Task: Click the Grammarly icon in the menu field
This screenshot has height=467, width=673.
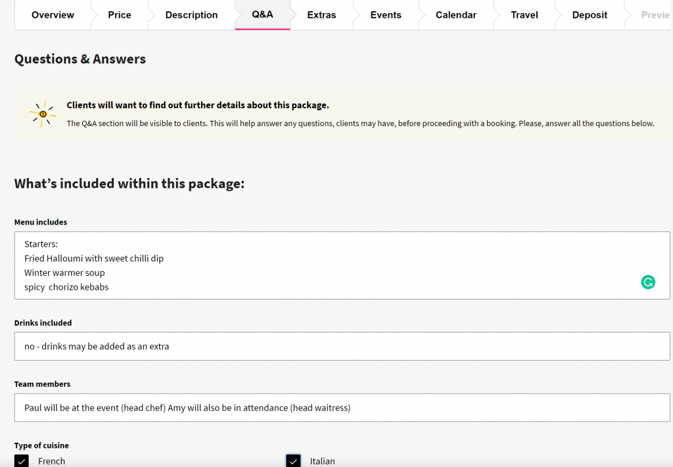Action: [648, 282]
